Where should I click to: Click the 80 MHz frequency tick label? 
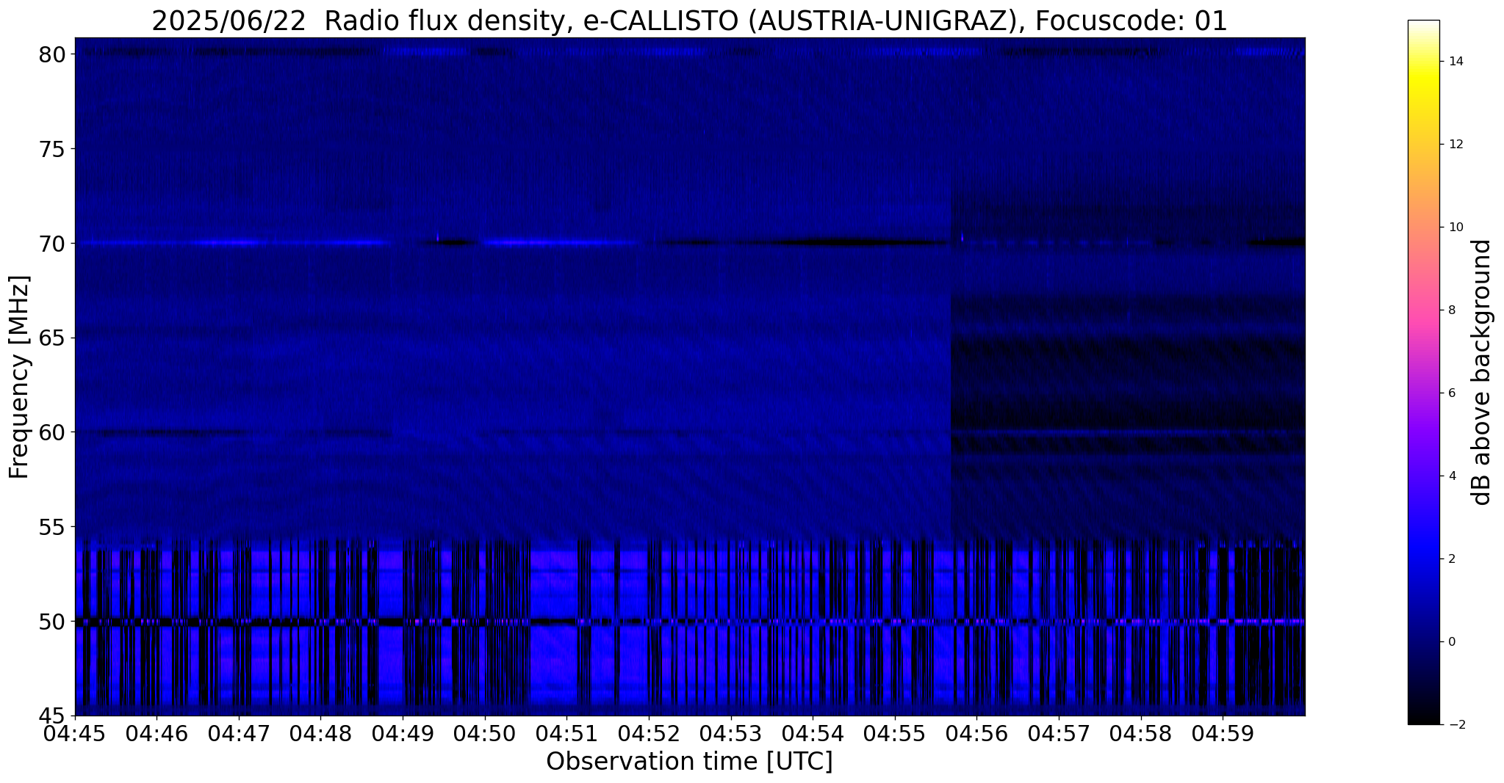click(52, 54)
